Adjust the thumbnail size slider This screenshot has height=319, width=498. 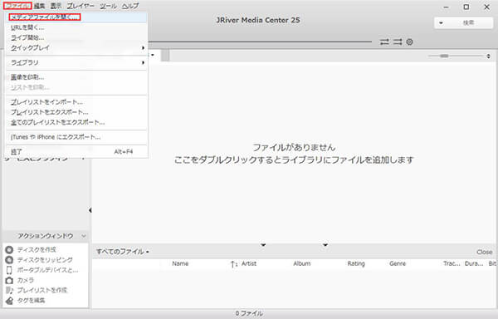456,56
